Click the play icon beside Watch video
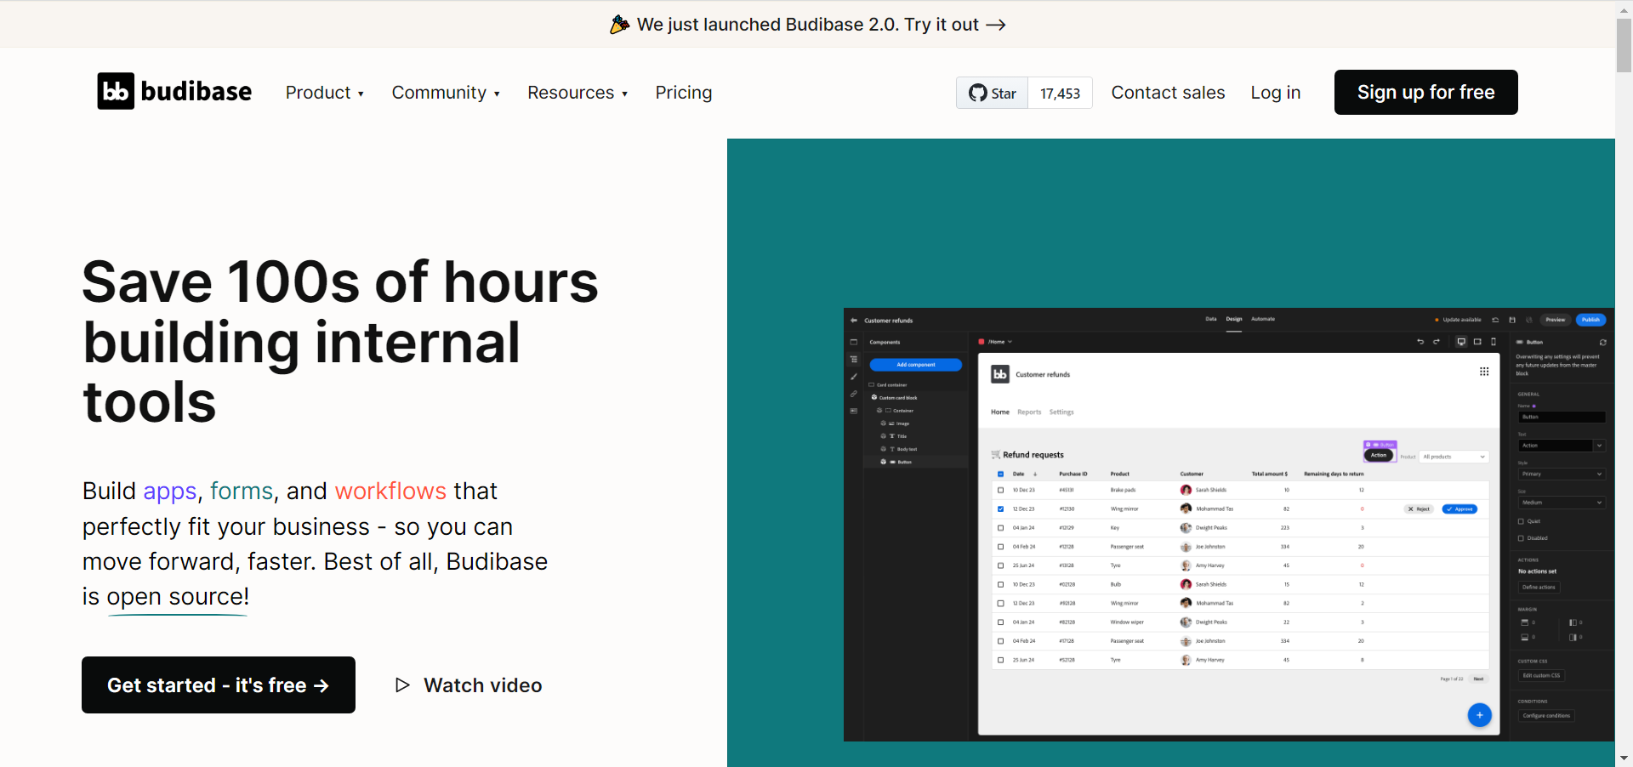The image size is (1633, 767). point(402,685)
